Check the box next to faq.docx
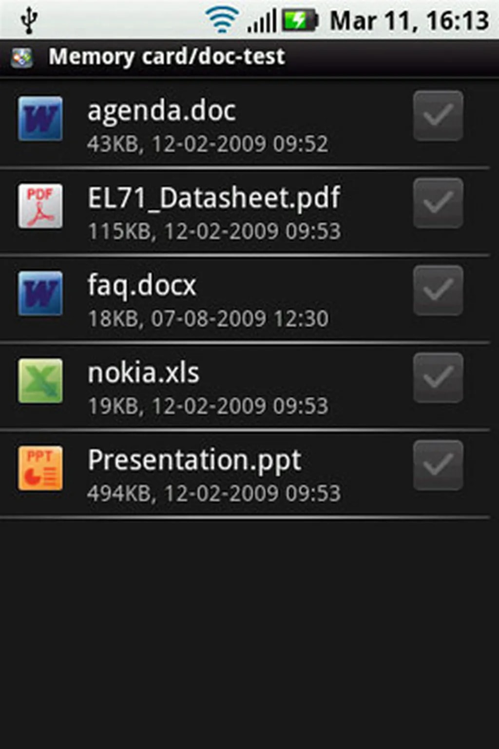Viewport: 499px width, 749px height. 438,291
